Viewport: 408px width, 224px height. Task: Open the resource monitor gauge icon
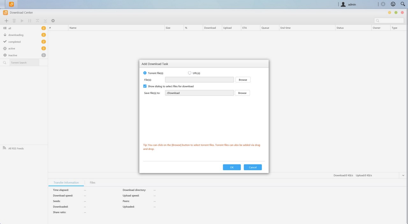click(393, 4)
